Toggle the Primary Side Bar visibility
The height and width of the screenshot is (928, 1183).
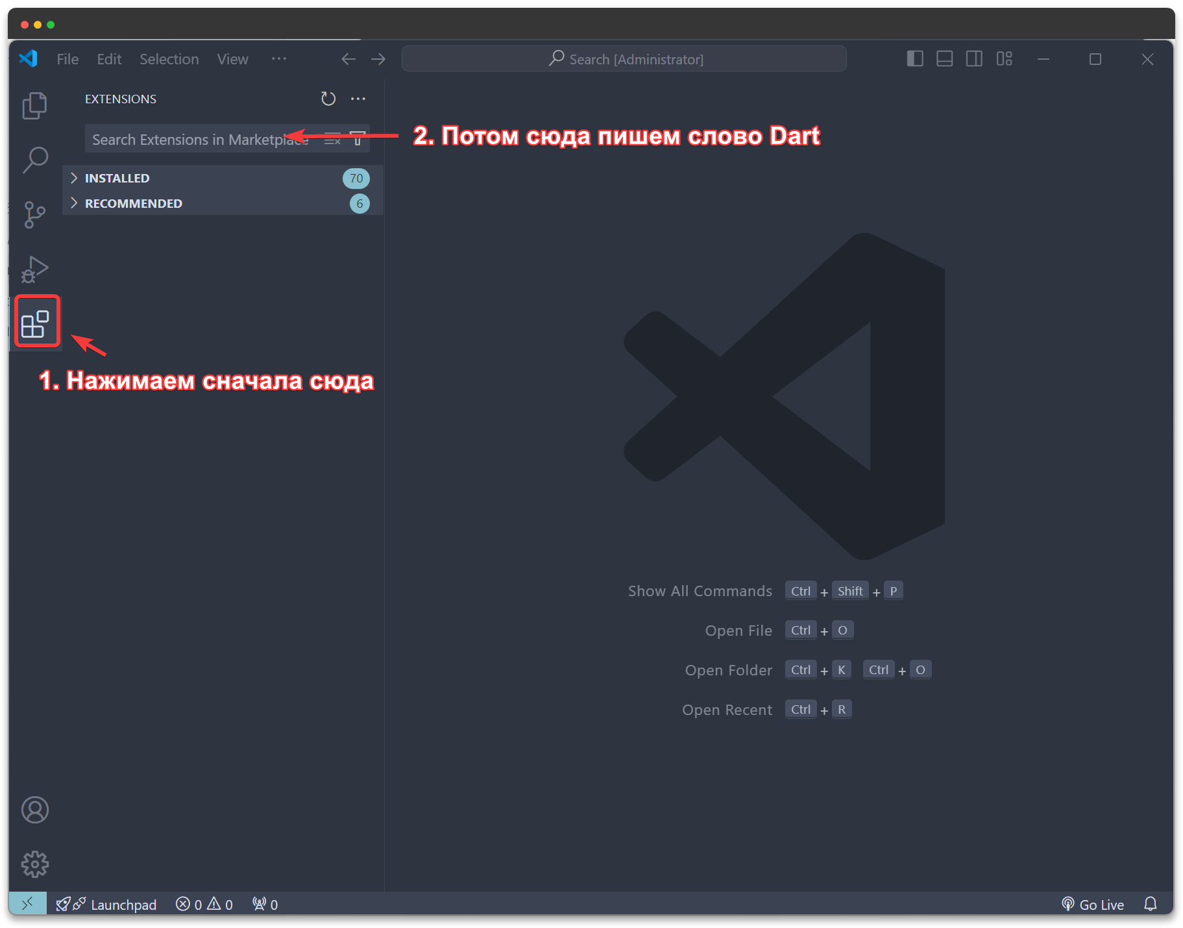(915, 58)
